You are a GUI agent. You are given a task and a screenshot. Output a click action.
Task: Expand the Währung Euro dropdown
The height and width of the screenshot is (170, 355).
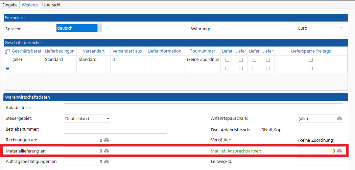point(340,28)
